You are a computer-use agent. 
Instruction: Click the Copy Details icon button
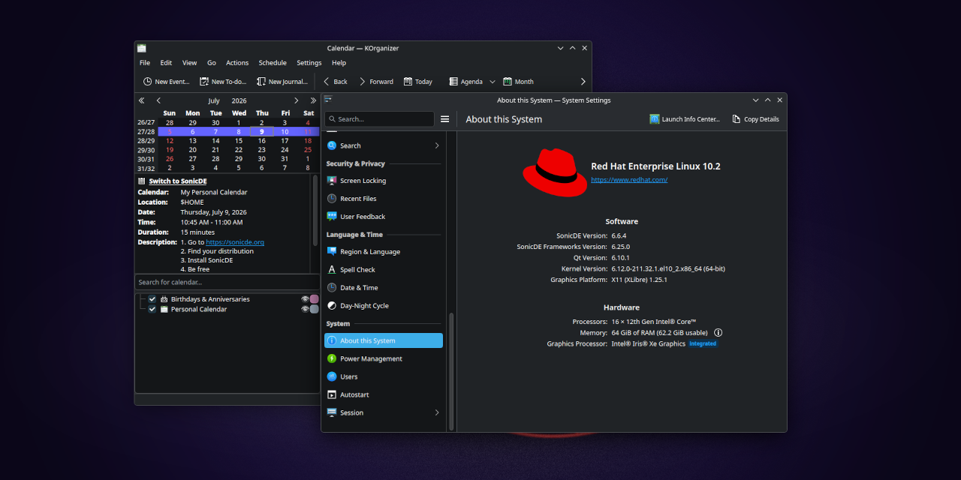tap(737, 119)
